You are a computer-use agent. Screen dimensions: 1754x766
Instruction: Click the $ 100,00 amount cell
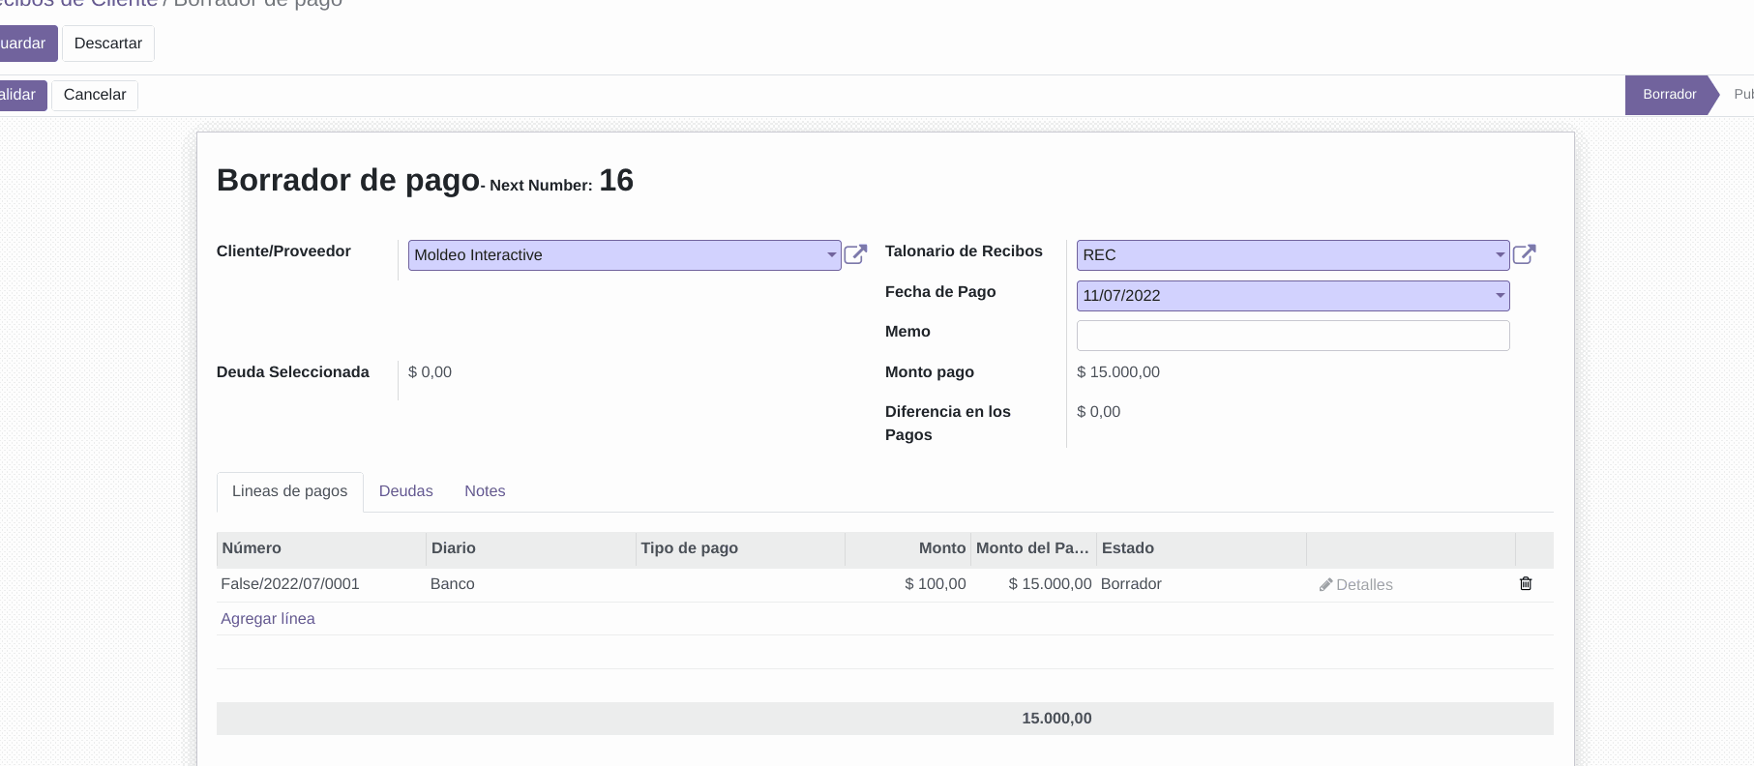point(907,584)
